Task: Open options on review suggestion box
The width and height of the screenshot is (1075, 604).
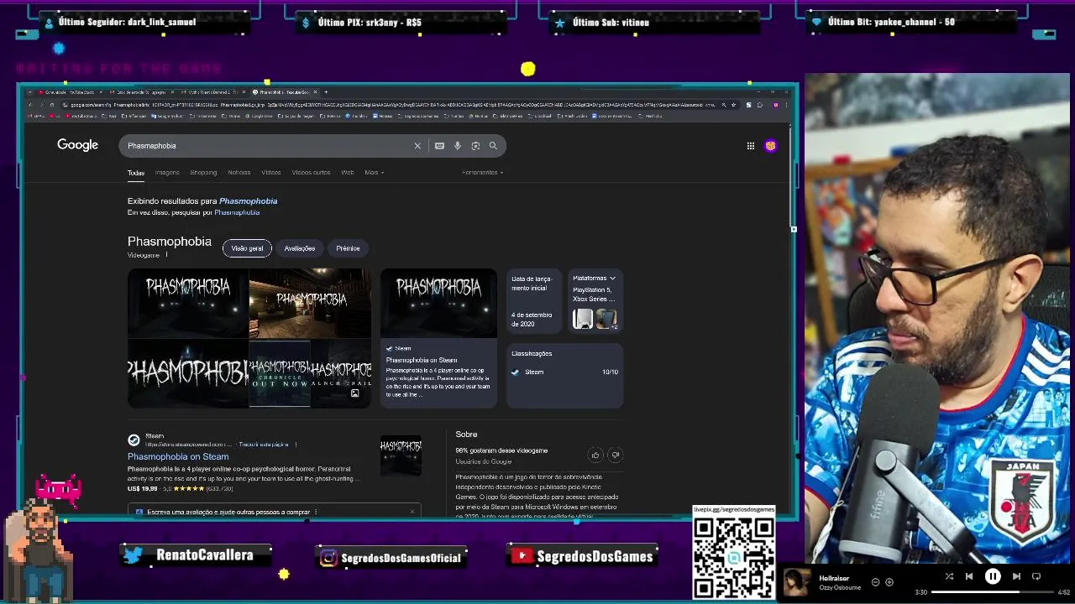Action: [316, 512]
